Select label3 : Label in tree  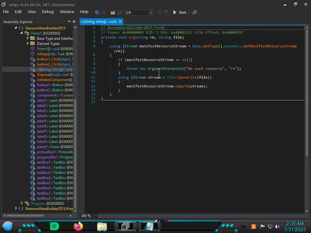[55, 110]
